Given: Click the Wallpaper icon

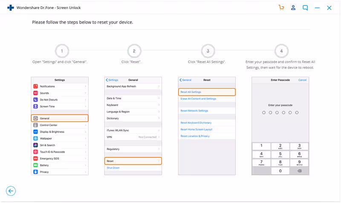Looking at the screenshot, I should tap(35, 138).
